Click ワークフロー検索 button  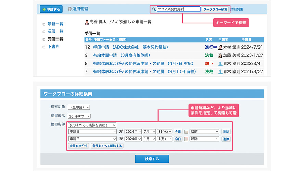(x=215, y=9)
